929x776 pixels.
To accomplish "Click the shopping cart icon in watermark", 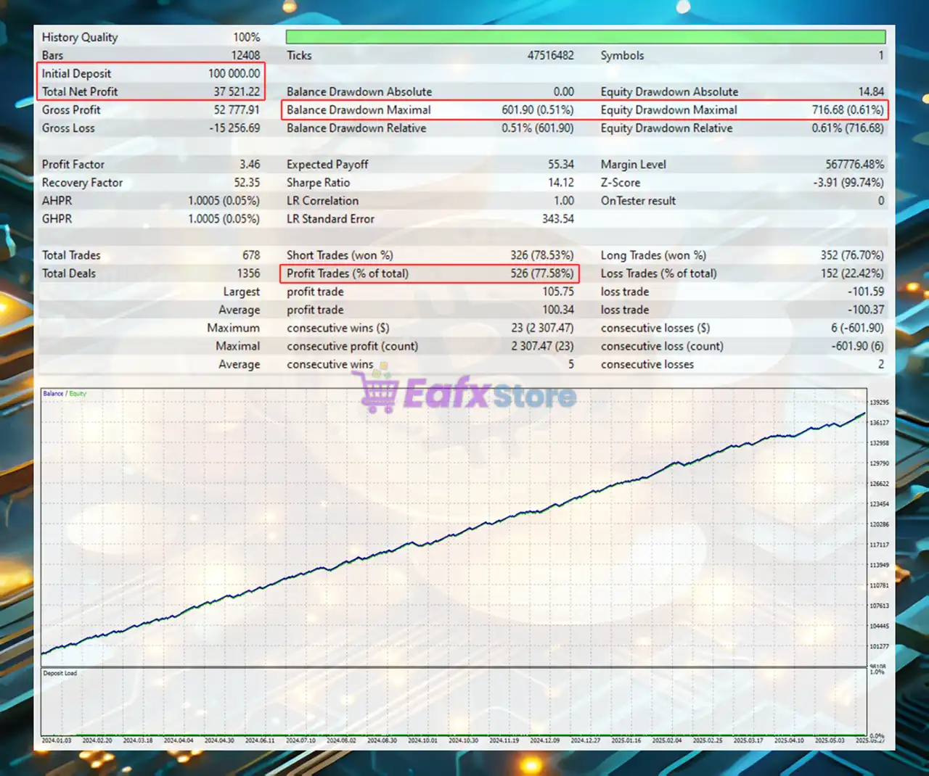I will [x=379, y=392].
